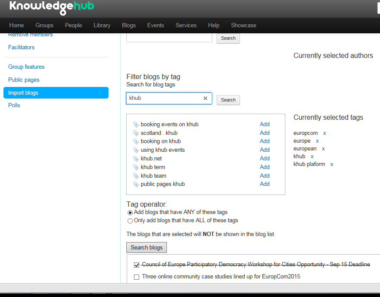Screen dimensions: 380x297
Task: Click tag icon beside public pages khub
Action: (x=136, y=184)
